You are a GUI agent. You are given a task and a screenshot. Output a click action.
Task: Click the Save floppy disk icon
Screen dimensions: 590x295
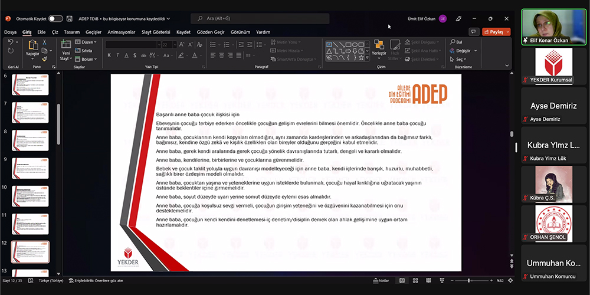[70, 18]
